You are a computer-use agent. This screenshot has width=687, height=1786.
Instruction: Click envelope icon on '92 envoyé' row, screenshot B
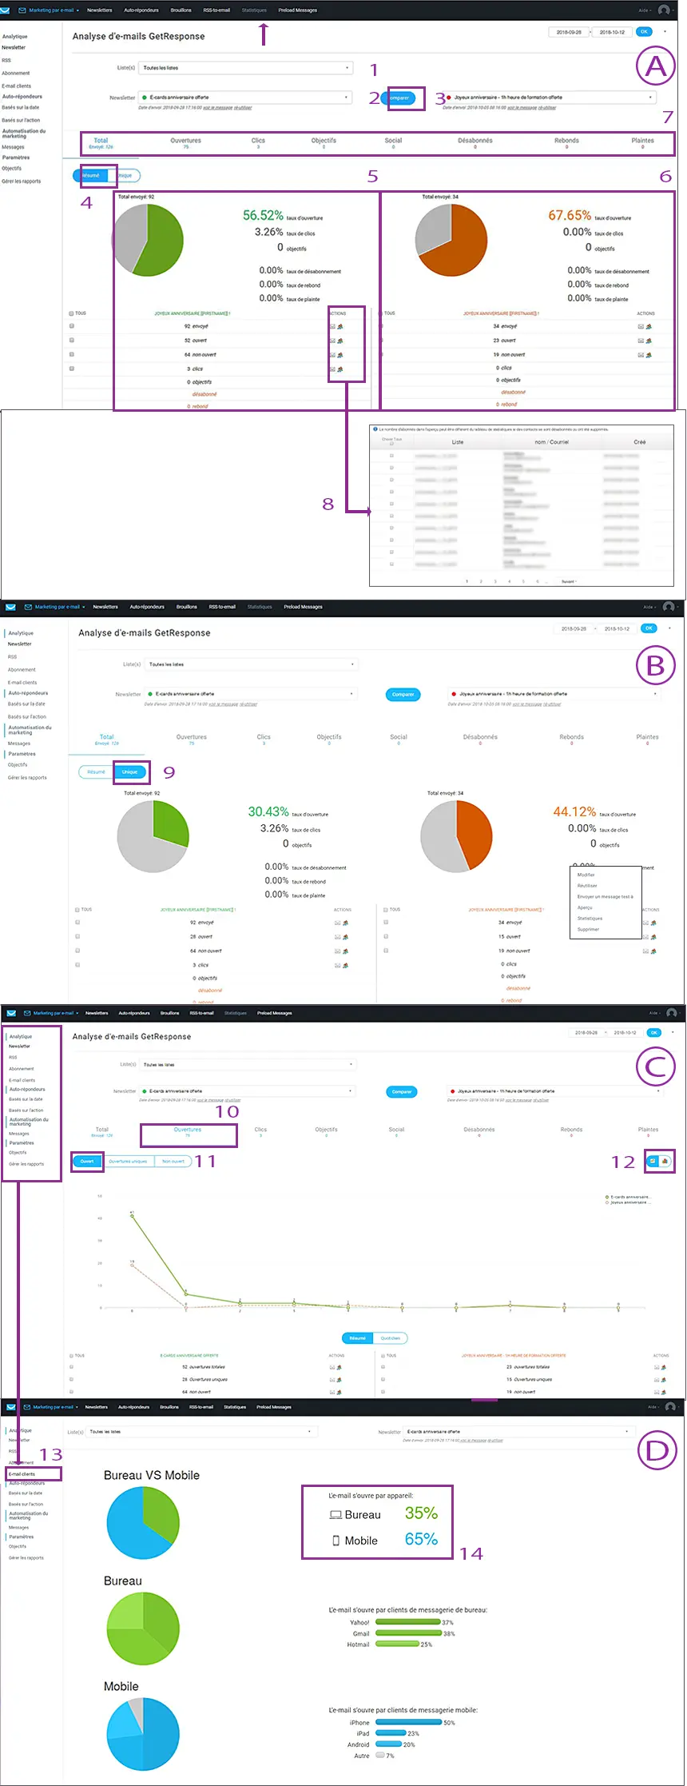(x=337, y=923)
